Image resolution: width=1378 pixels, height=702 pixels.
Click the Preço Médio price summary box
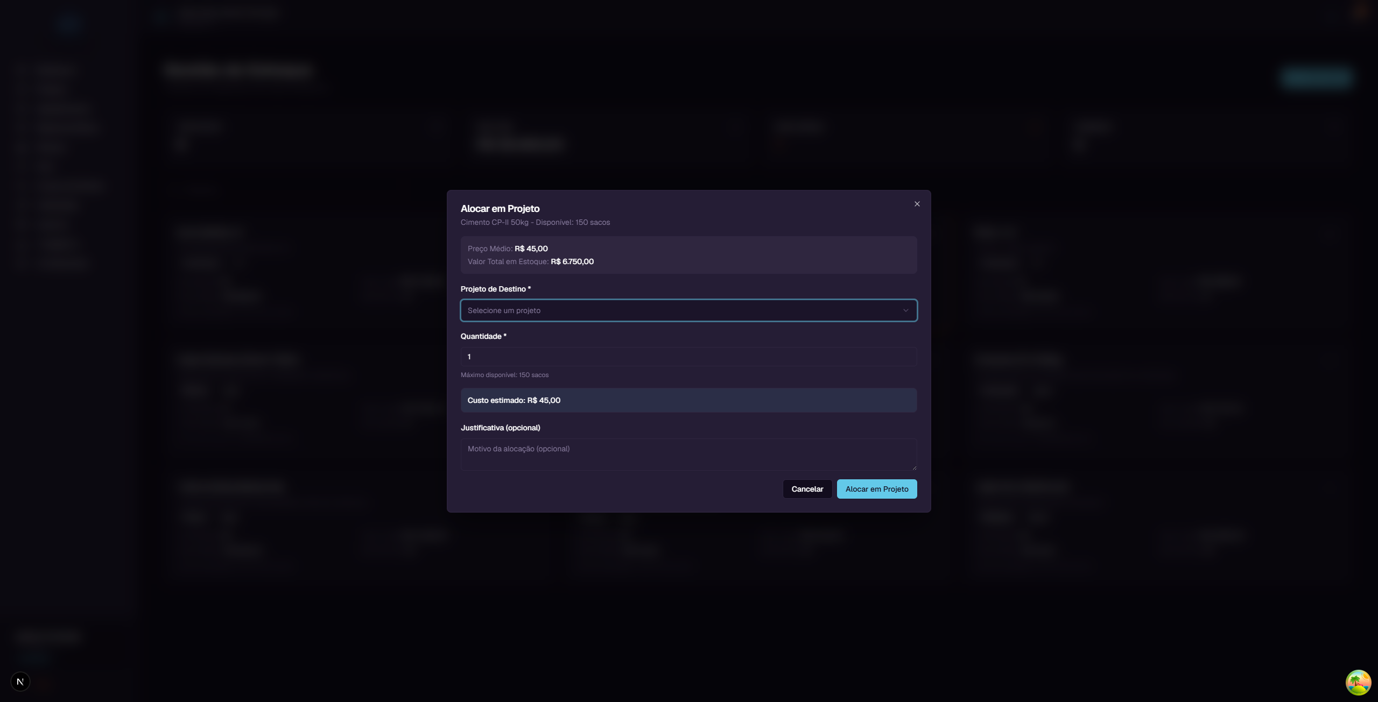click(688, 255)
